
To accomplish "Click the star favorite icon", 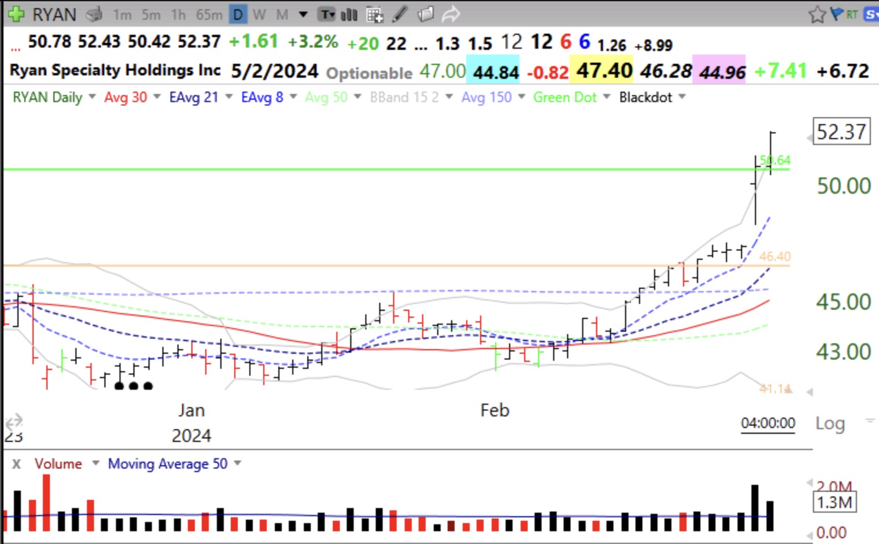I will pos(817,14).
